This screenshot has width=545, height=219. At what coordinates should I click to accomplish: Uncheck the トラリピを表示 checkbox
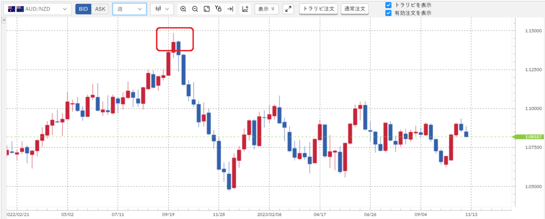coord(388,5)
